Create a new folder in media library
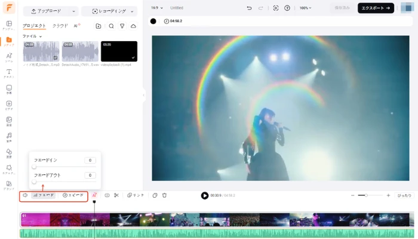Viewport: 418px width, 239px height. [99, 26]
